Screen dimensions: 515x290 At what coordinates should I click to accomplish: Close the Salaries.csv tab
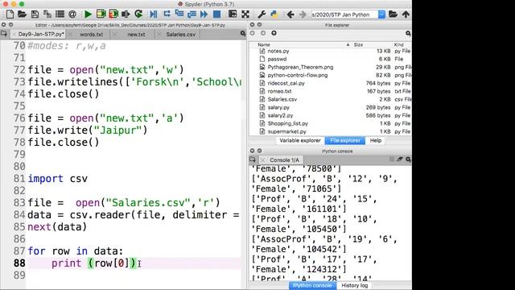(x=159, y=34)
